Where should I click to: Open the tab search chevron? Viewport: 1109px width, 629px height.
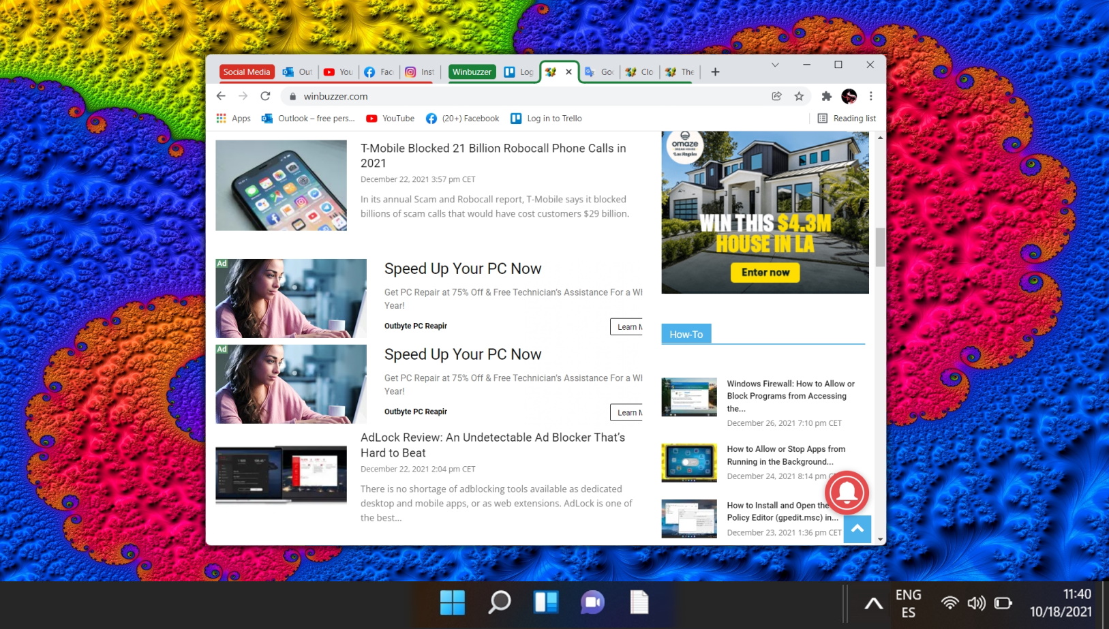[774, 65]
